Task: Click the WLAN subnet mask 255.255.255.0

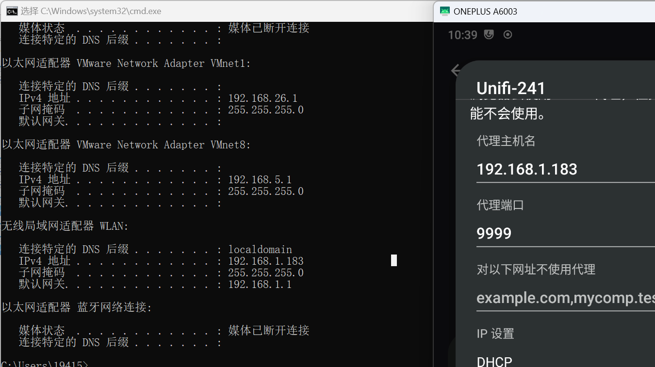Action: pyautogui.click(x=266, y=272)
